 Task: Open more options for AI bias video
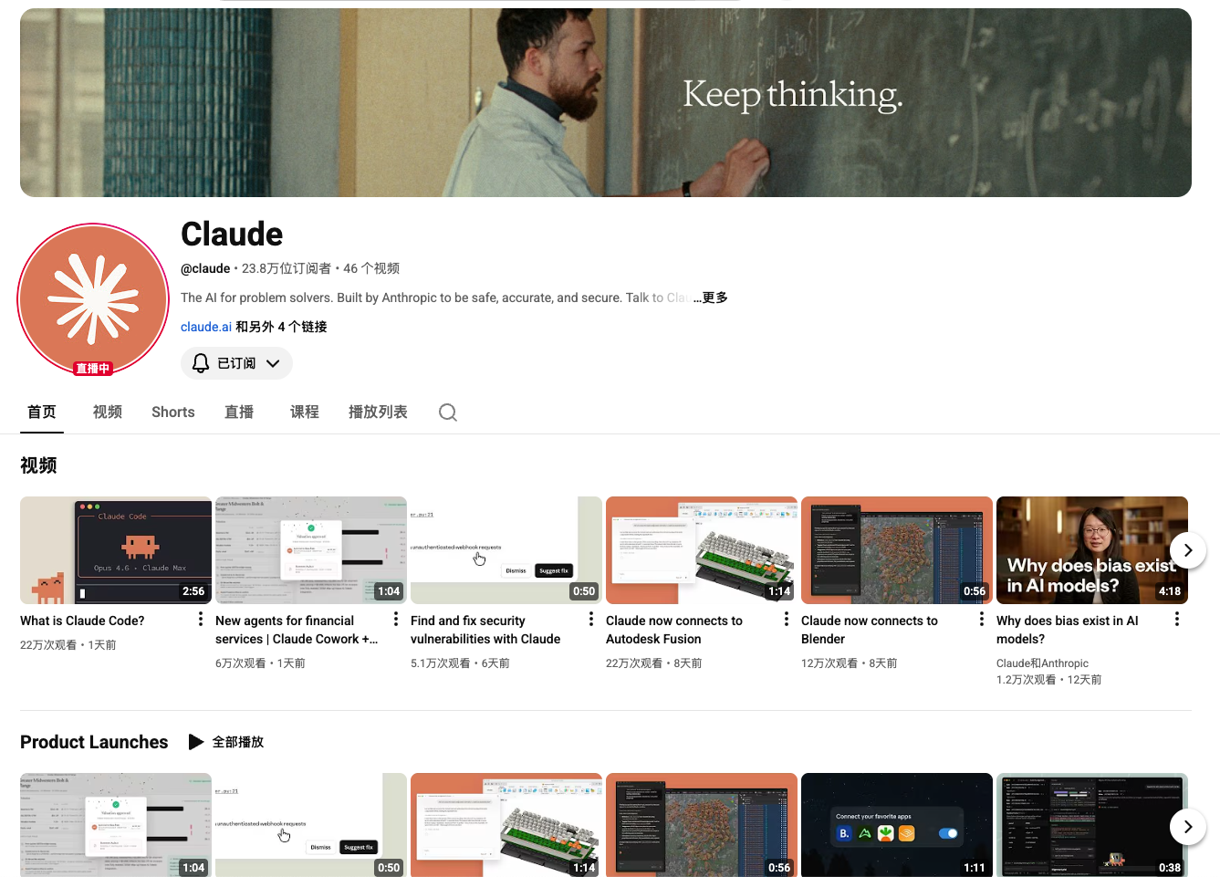tap(1177, 620)
